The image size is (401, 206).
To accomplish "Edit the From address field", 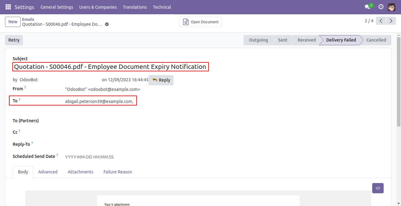I will pyautogui.click(x=103, y=89).
